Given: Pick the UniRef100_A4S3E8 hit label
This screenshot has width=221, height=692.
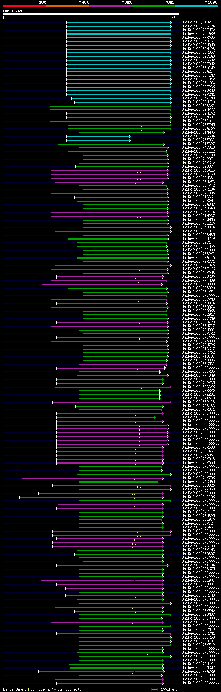Looking at the screenshot, I should (x=198, y=147).
